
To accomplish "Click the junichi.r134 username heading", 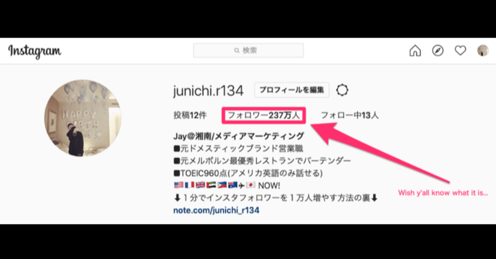I will pyautogui.click(x=208, y=91).
